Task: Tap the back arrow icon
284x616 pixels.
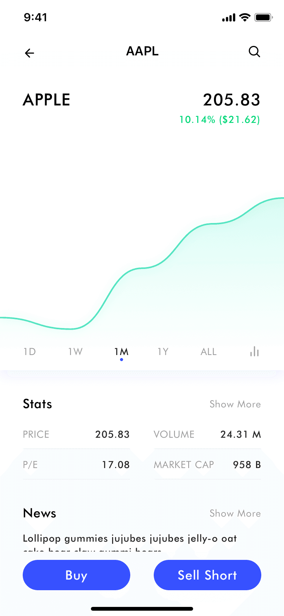Action: 30,53
